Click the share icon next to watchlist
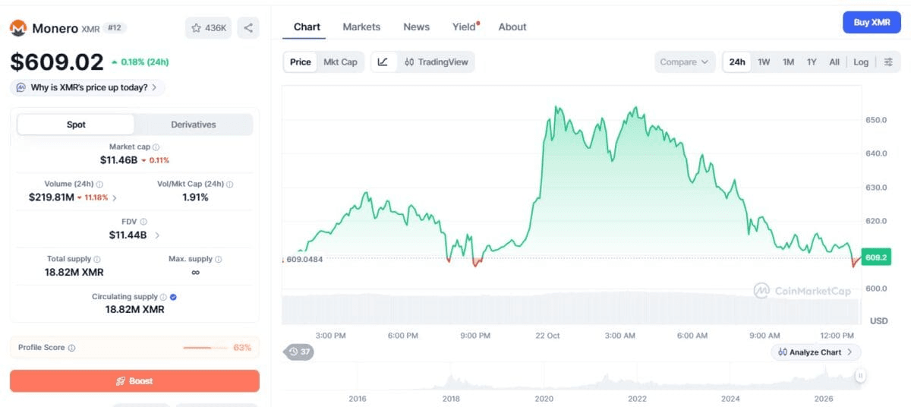The width and height of the screenshot is (911, 407). 248,28
